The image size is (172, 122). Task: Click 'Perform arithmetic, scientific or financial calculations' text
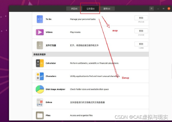click(x=94, y=63)
